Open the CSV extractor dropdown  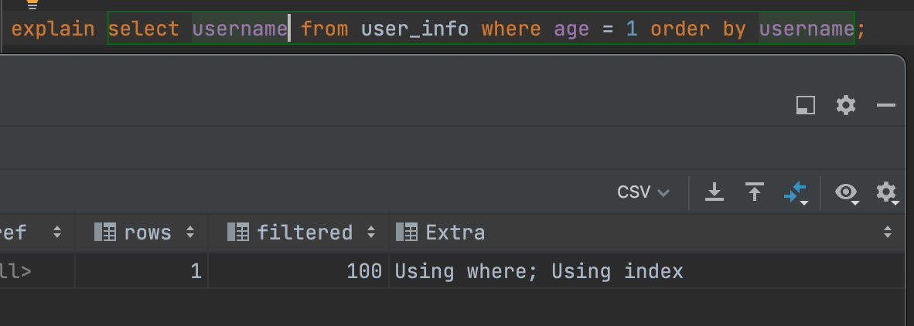(x=643, y=192)
